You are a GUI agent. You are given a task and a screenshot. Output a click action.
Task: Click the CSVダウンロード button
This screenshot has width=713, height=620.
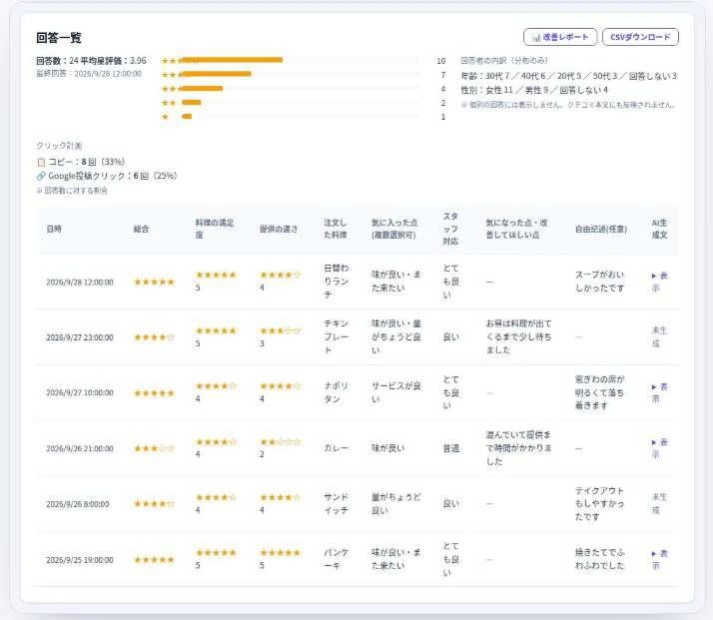click(640, 37)
